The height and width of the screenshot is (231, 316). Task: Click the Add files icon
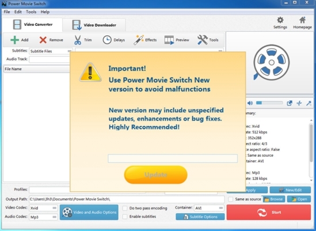point(15,40)
